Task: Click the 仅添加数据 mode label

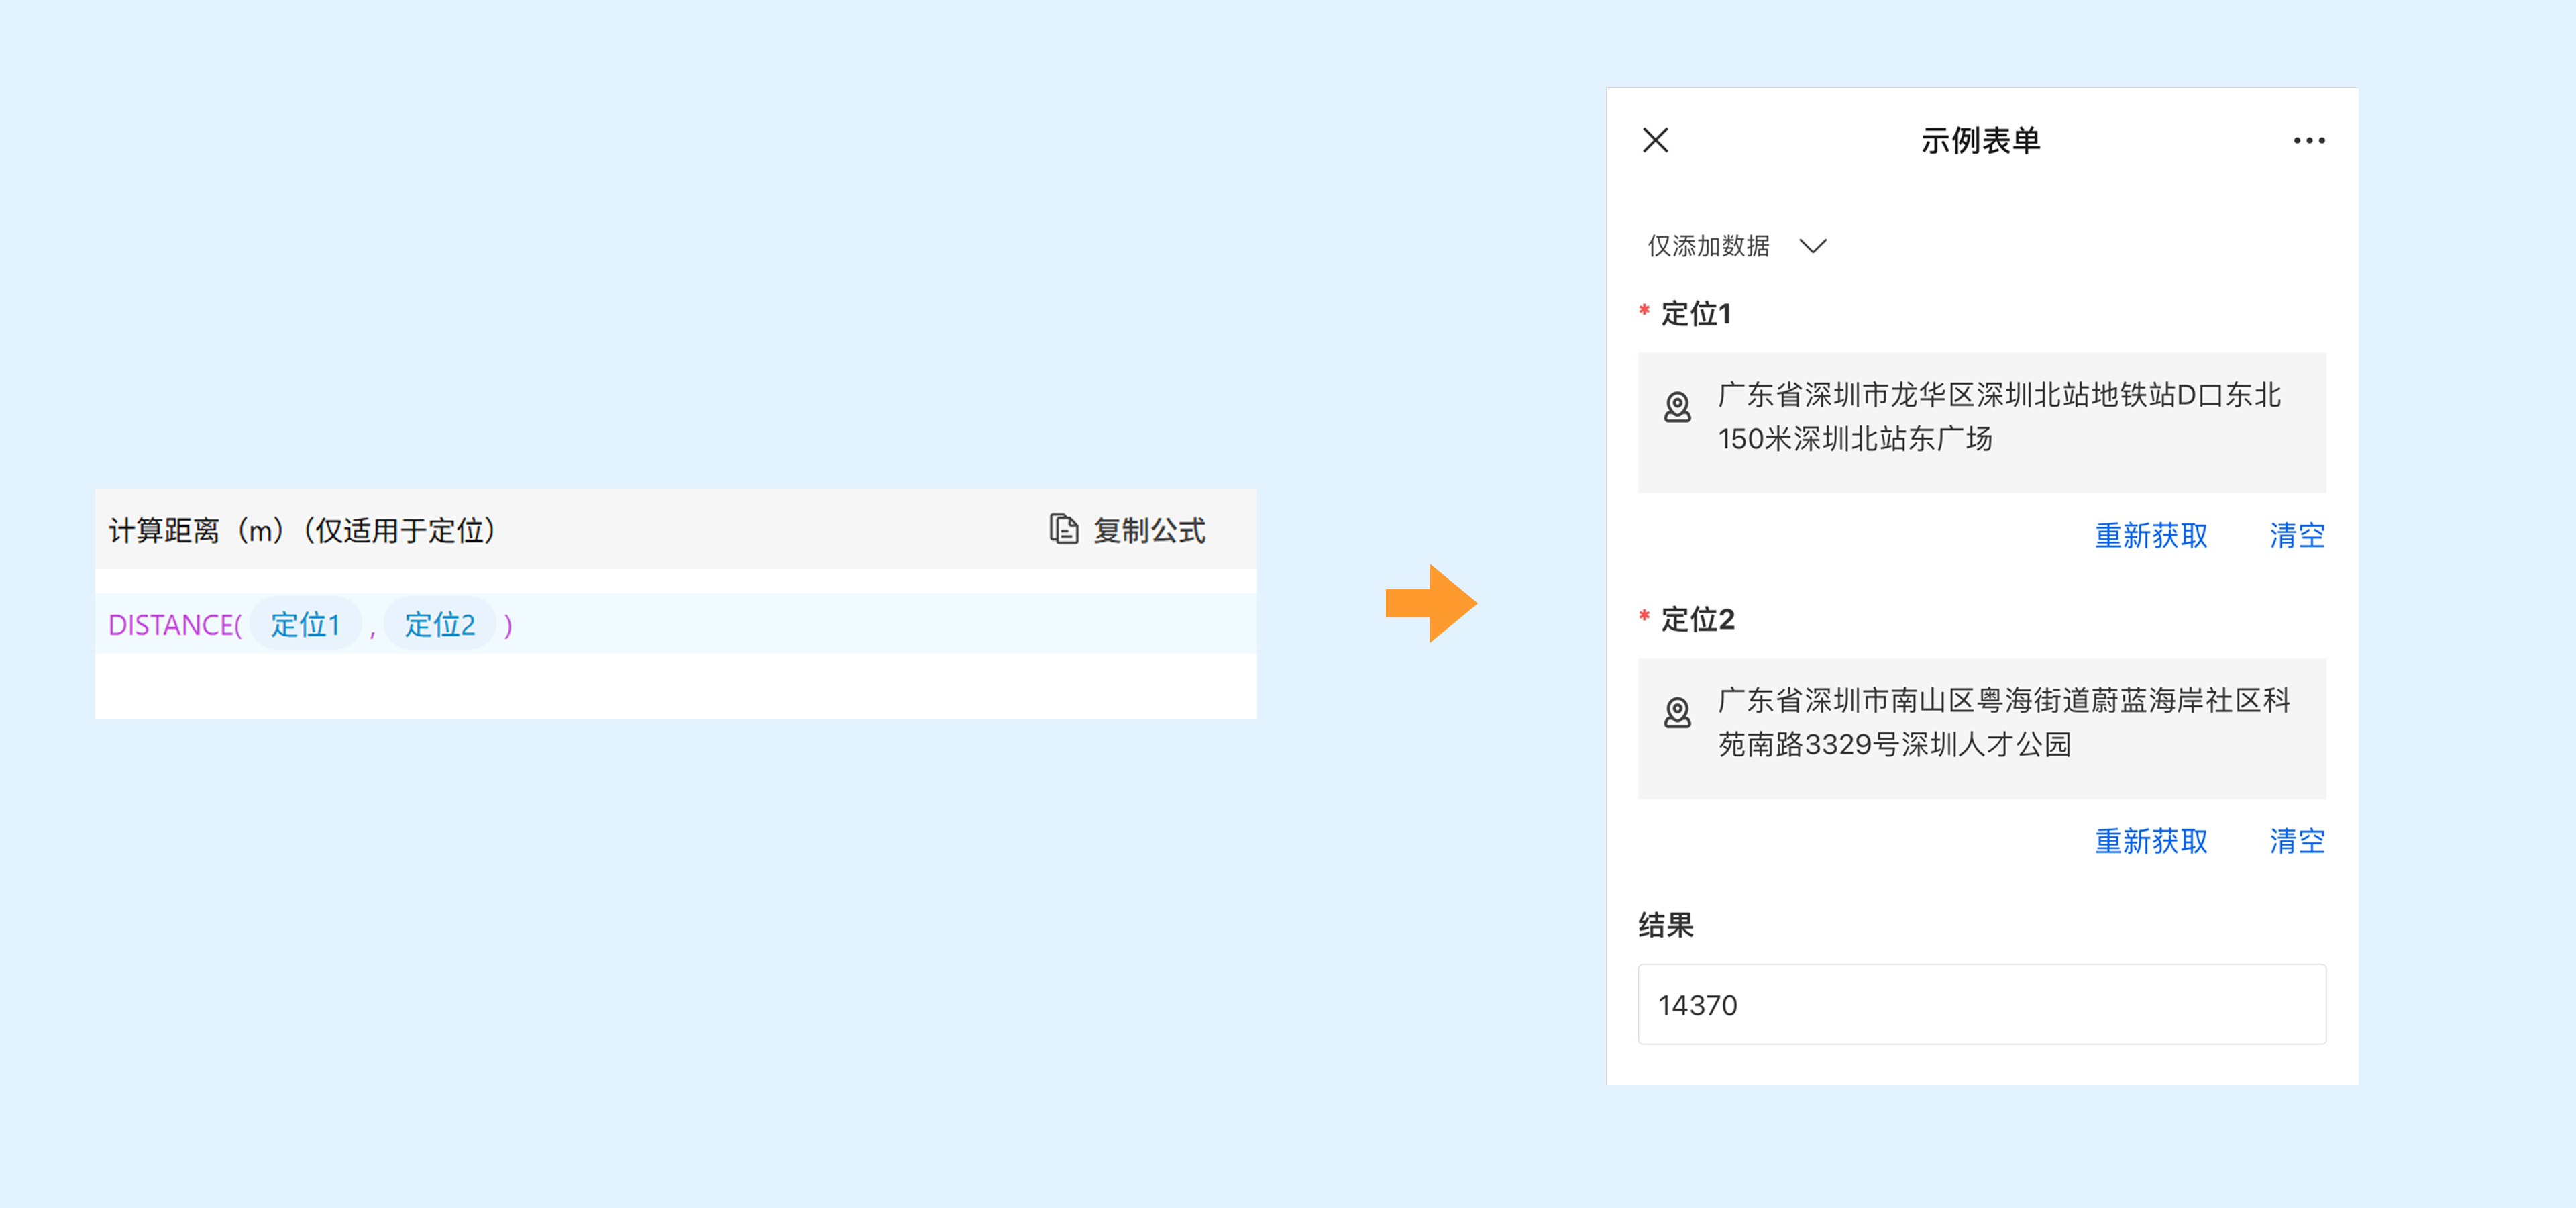Action: [x=1708, y=246]
